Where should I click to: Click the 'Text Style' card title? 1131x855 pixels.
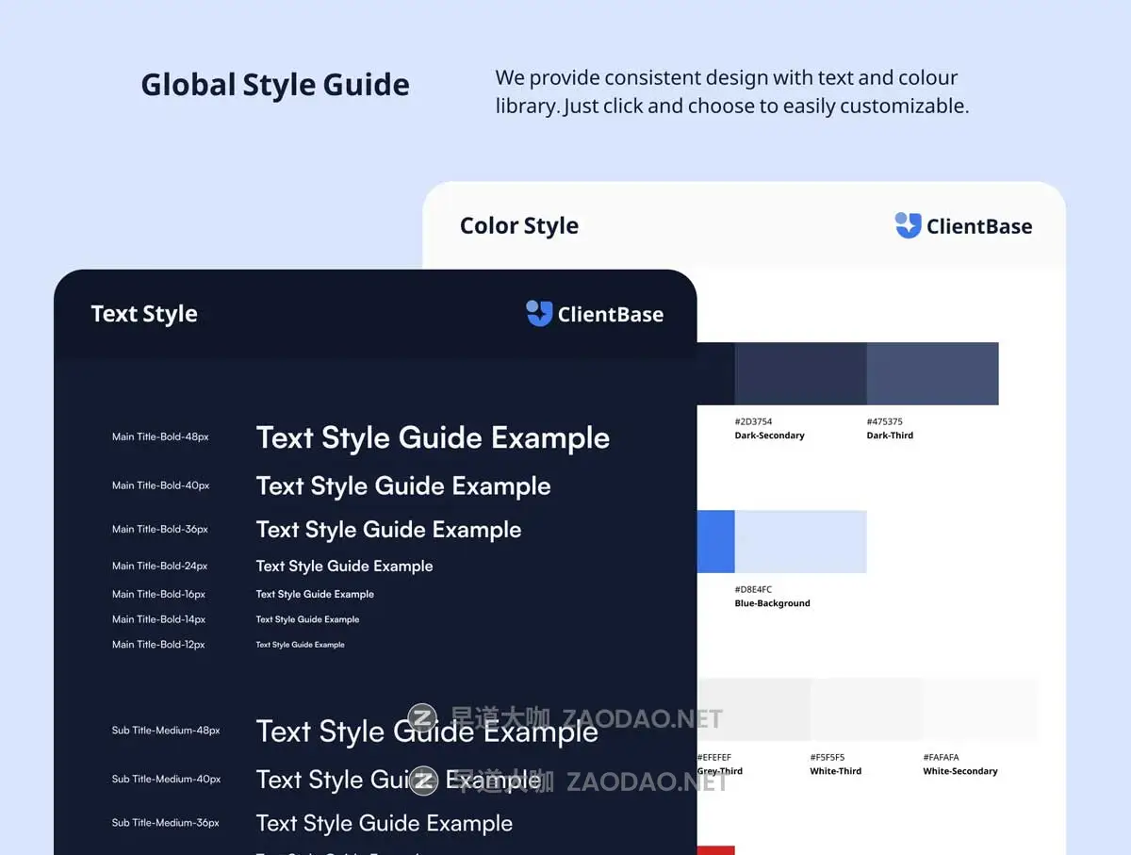(x=144, y=314)
